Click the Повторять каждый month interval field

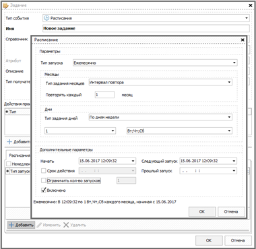(104, 95)
